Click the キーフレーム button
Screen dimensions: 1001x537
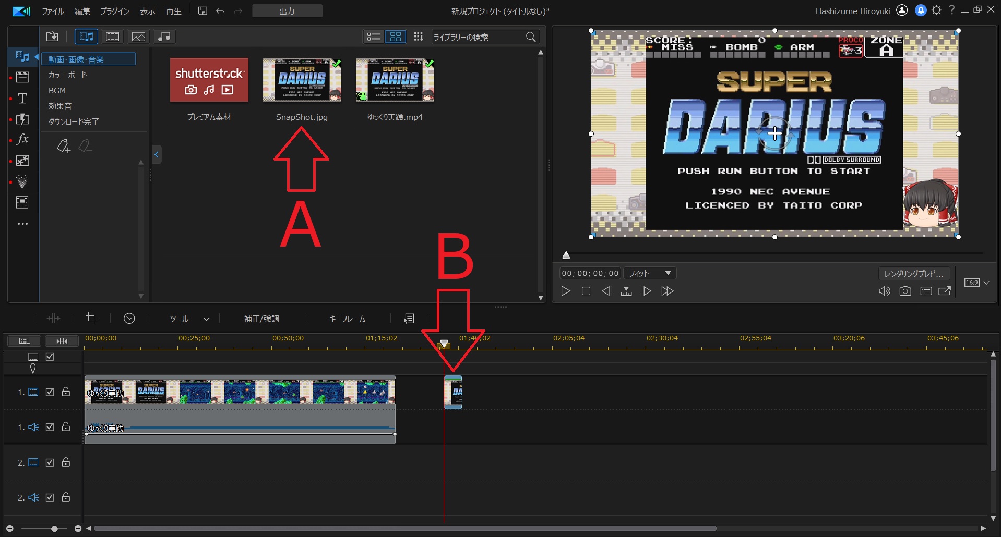347,319
